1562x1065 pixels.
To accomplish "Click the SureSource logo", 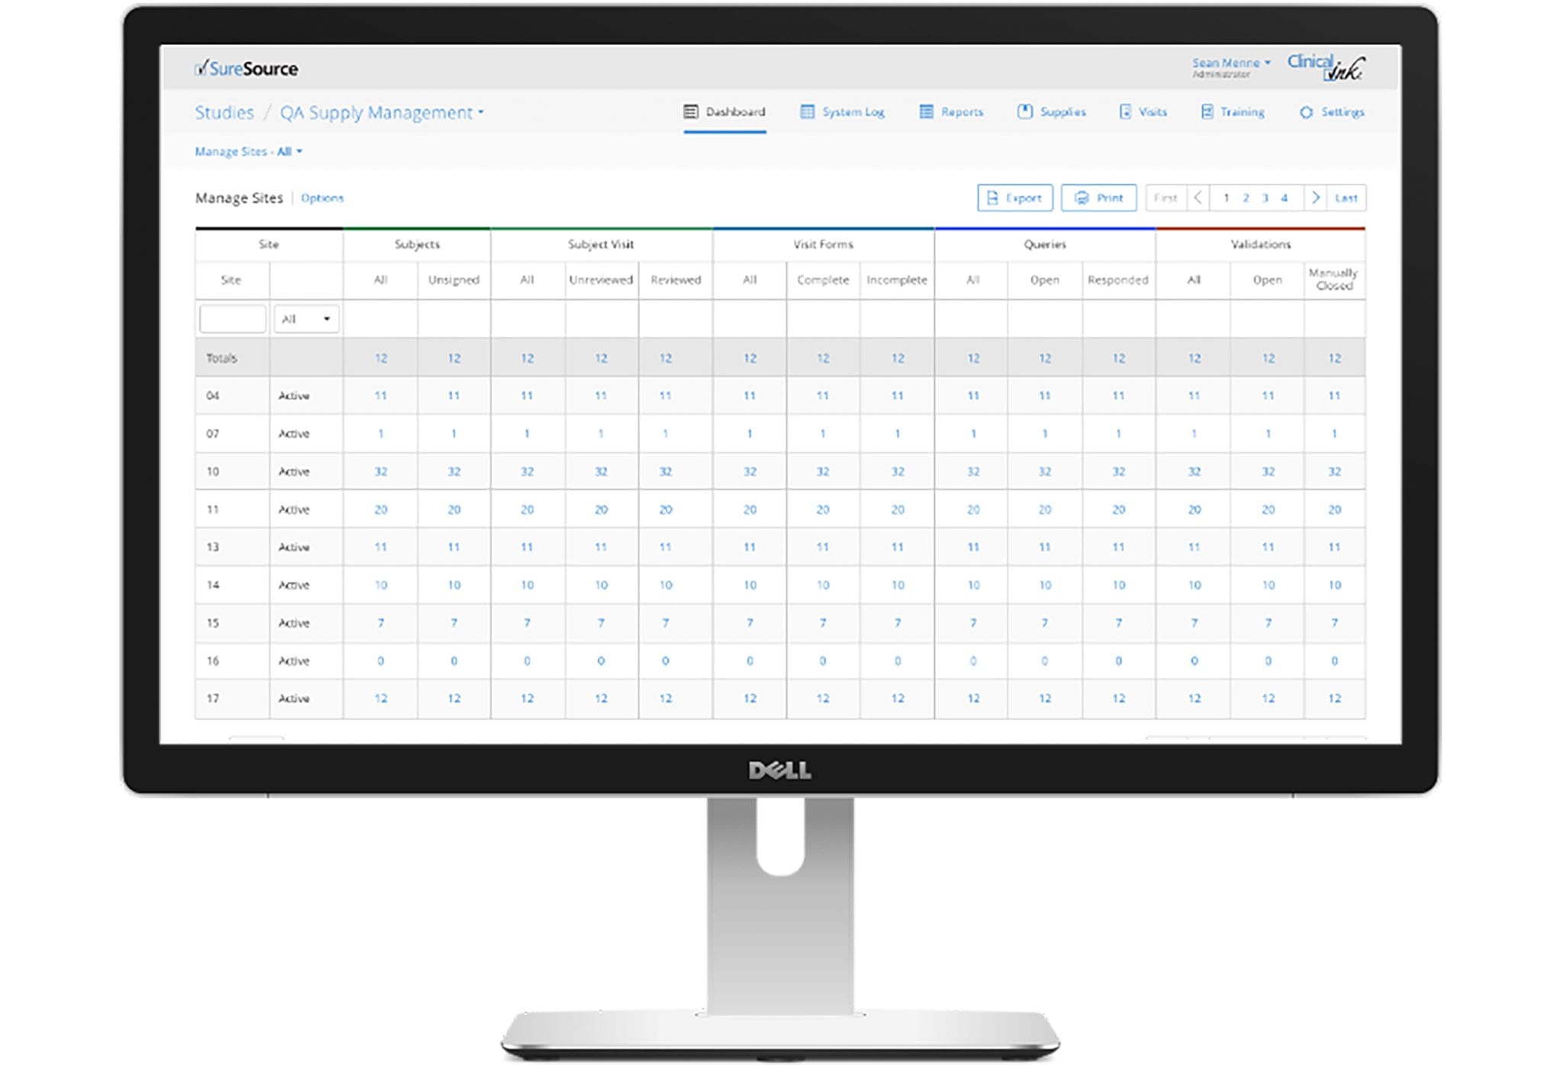I will [x=246, y=69].
